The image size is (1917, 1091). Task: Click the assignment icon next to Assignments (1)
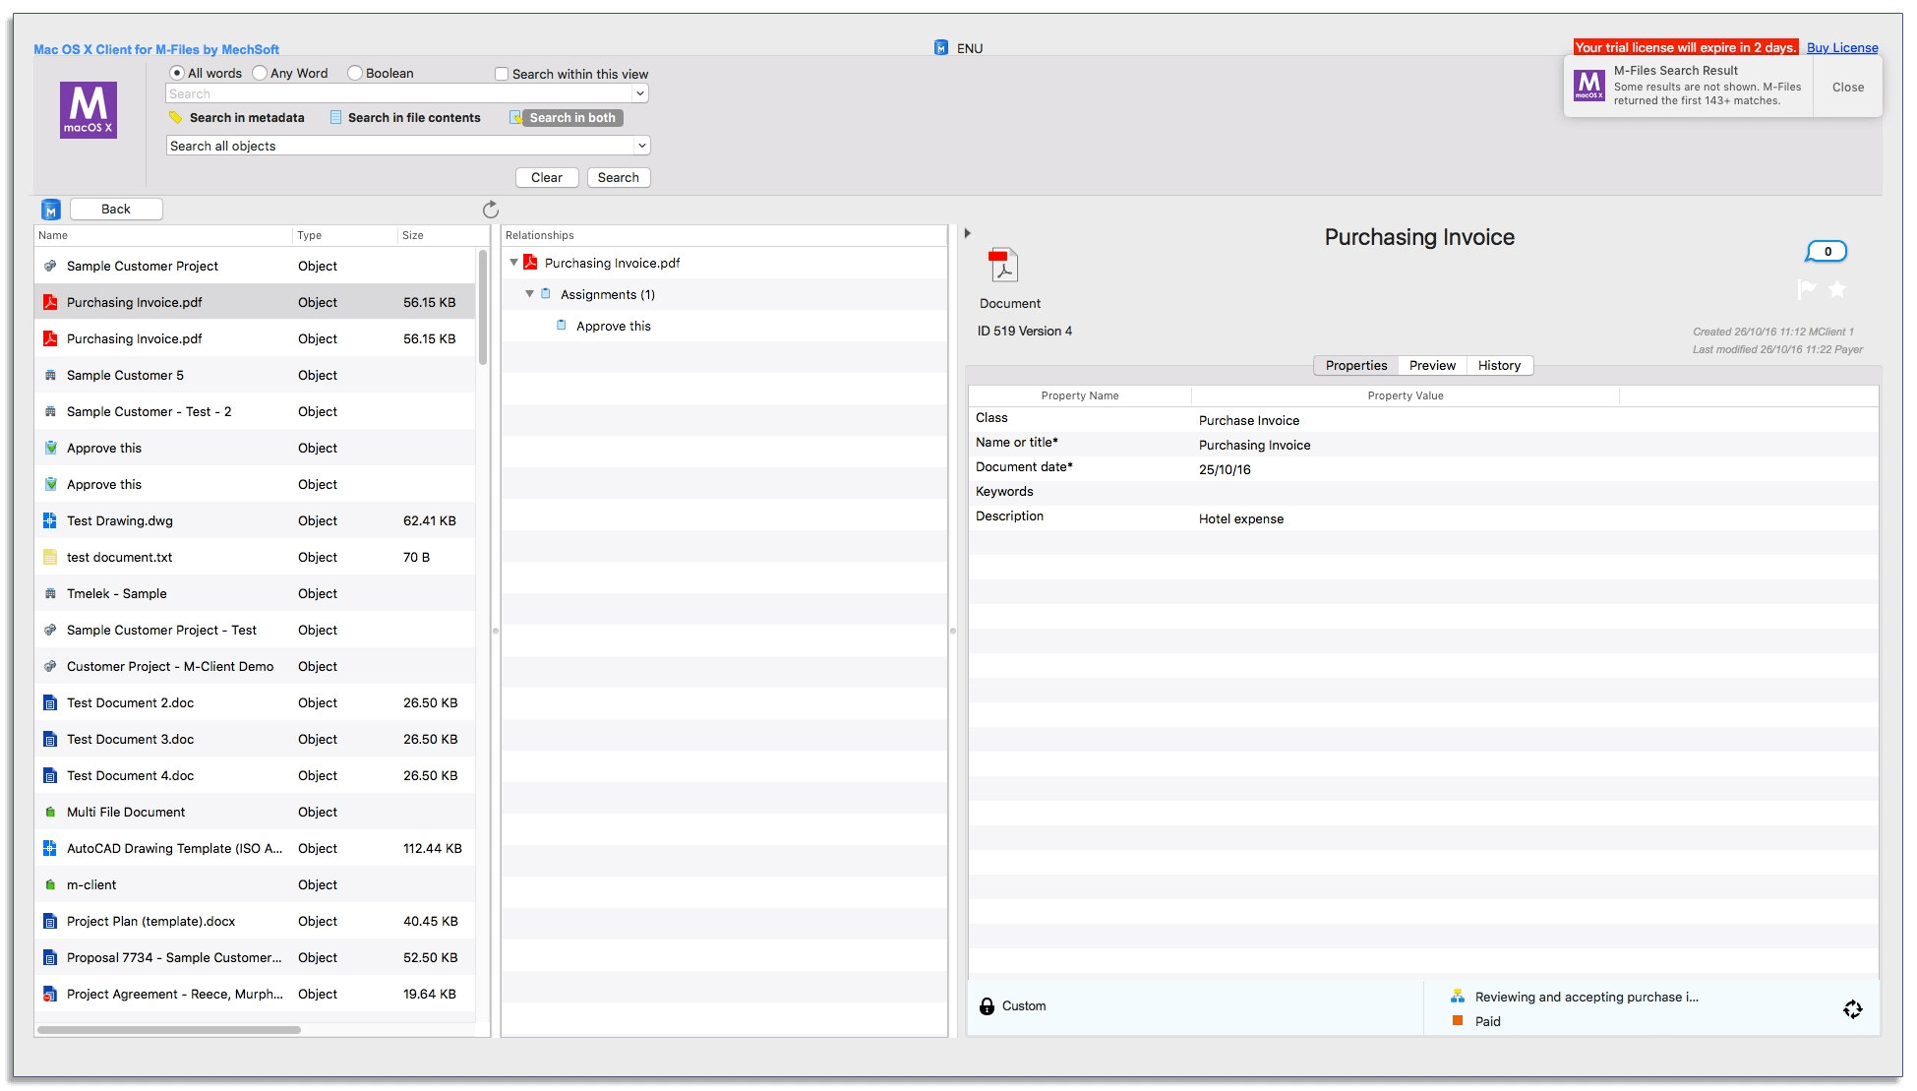[x=546, y=294]
